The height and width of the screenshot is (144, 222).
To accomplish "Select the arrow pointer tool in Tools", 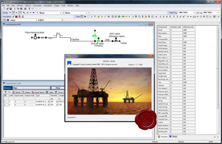I will pos(82,17).
